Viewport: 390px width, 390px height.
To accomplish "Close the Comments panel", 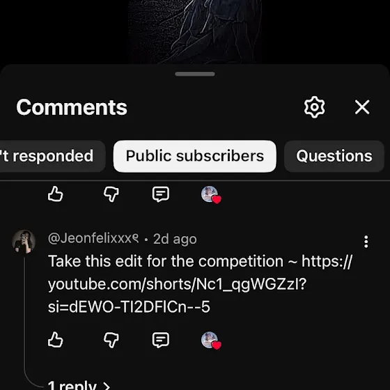I will 362,107.
